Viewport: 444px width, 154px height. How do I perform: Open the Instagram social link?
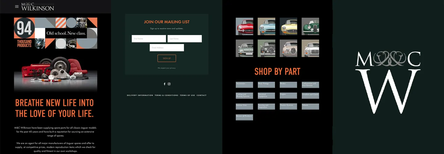[x=169, y=84]
